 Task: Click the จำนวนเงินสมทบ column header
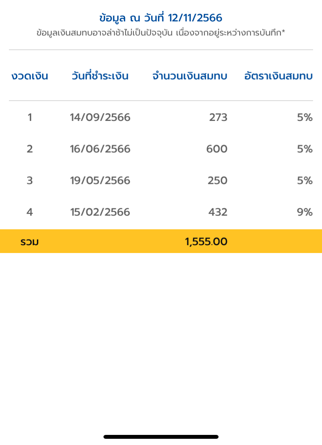point(190,76)
